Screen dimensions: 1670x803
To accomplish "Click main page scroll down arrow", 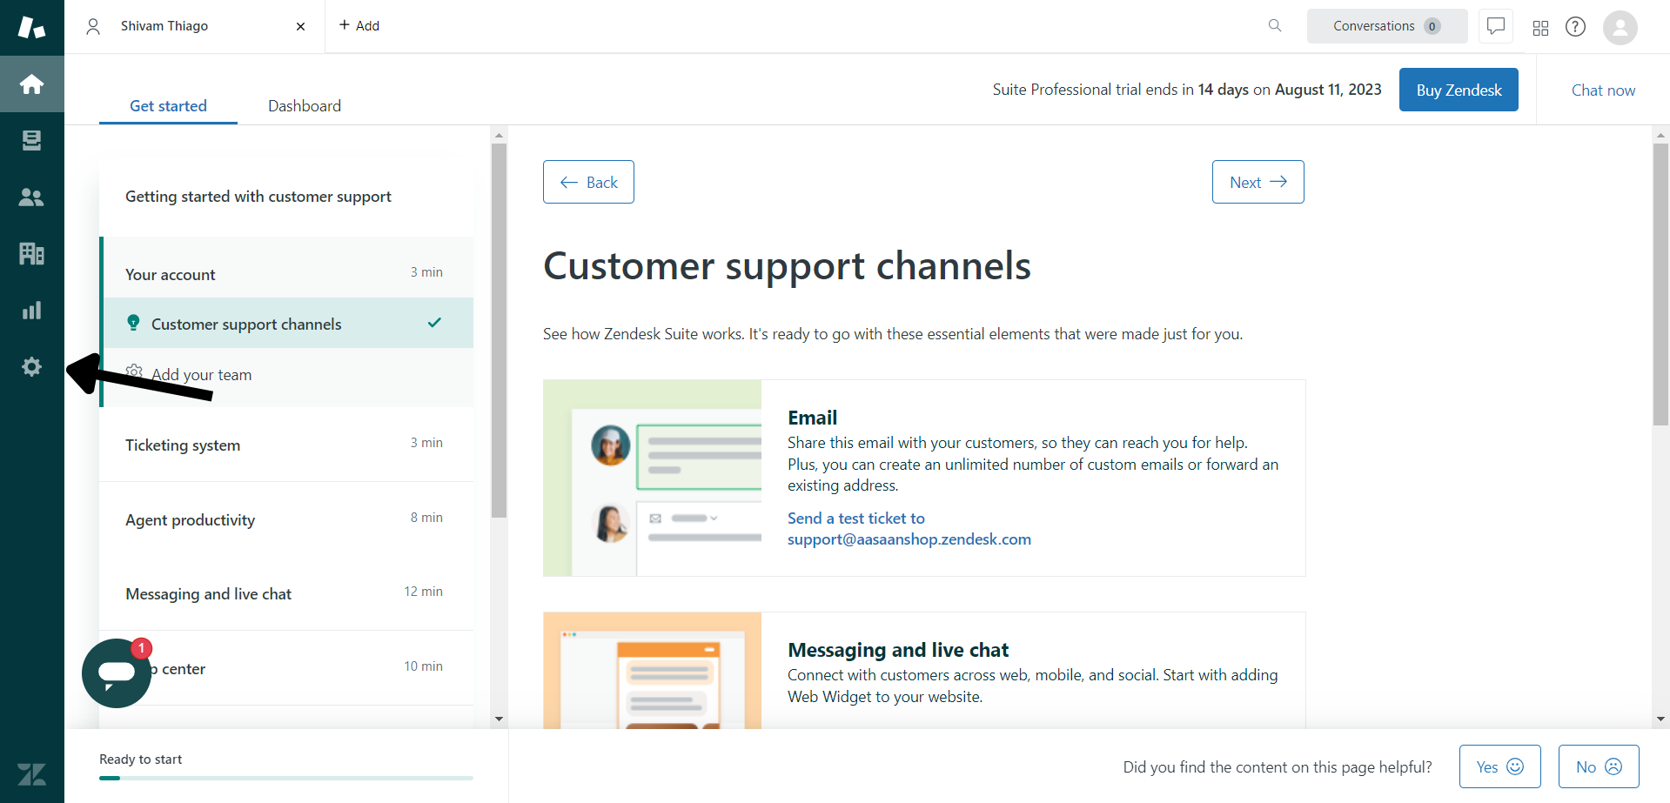I will click(x=1660, y=719).
